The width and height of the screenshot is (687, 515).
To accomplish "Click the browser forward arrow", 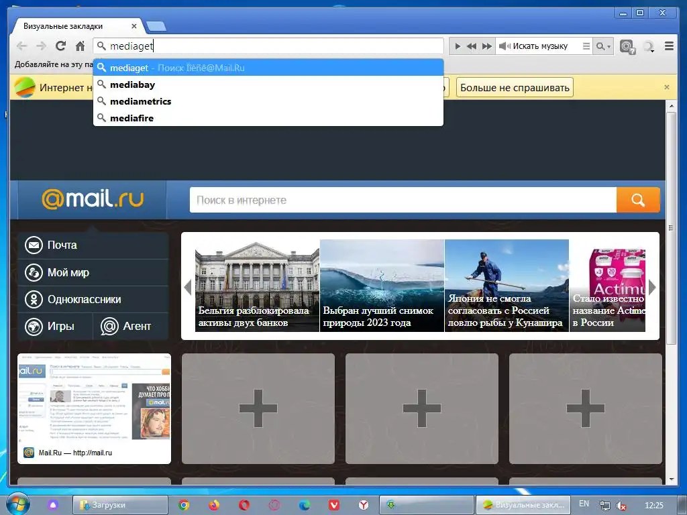I will [41, 46].
